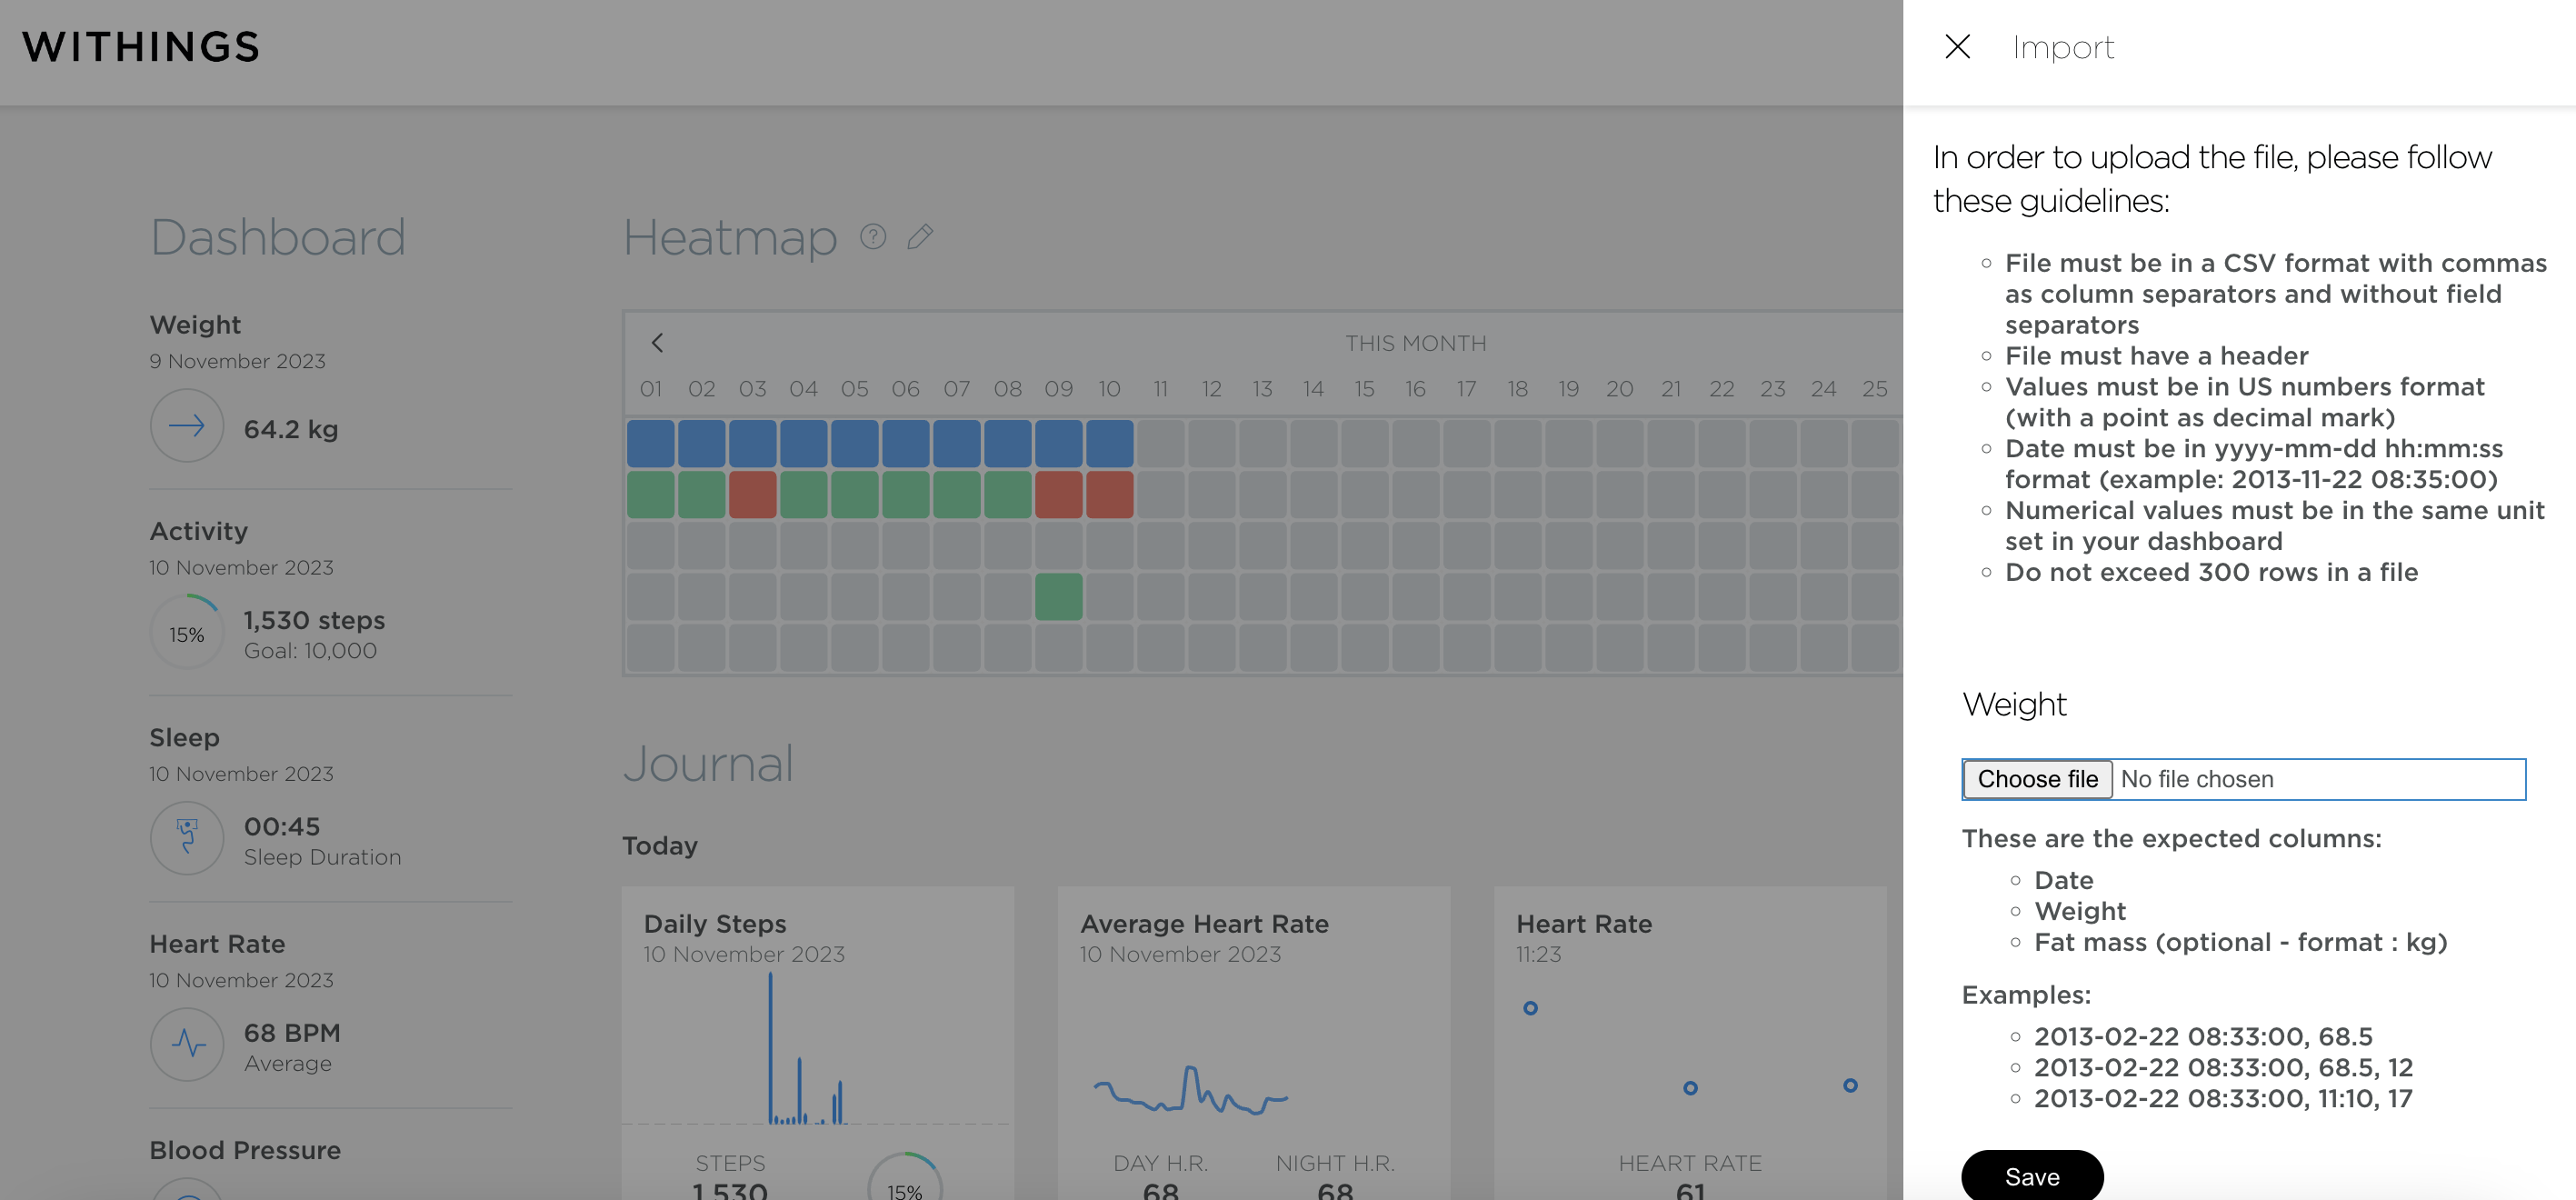Switch to THIS MONTH view in Heatmap
2576x1200 pixels.
coord(1416,342)
